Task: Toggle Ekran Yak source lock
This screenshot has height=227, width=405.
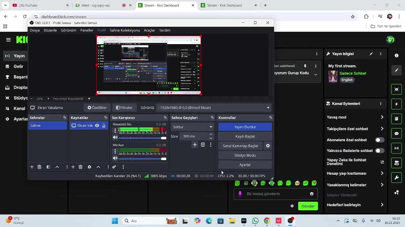Action: tap(103, 125)
